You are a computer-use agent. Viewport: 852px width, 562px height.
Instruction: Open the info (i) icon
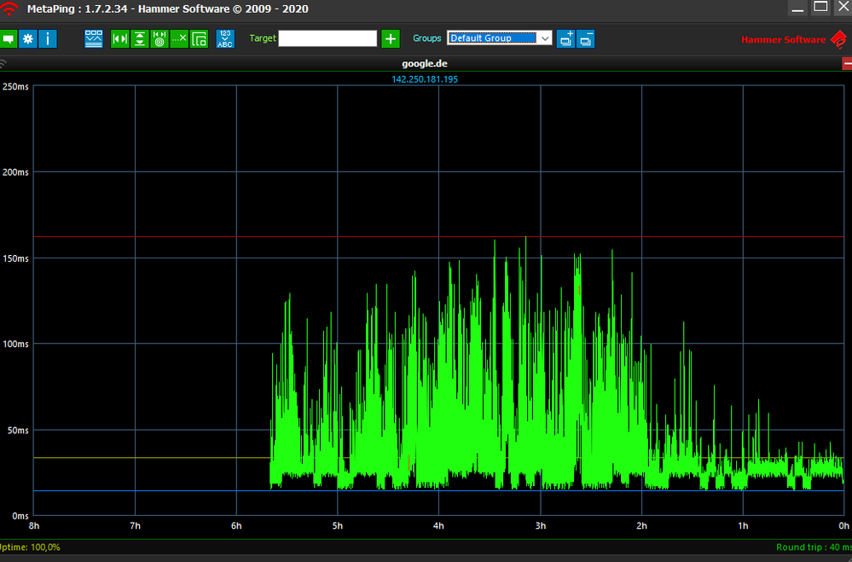(48, 39)
